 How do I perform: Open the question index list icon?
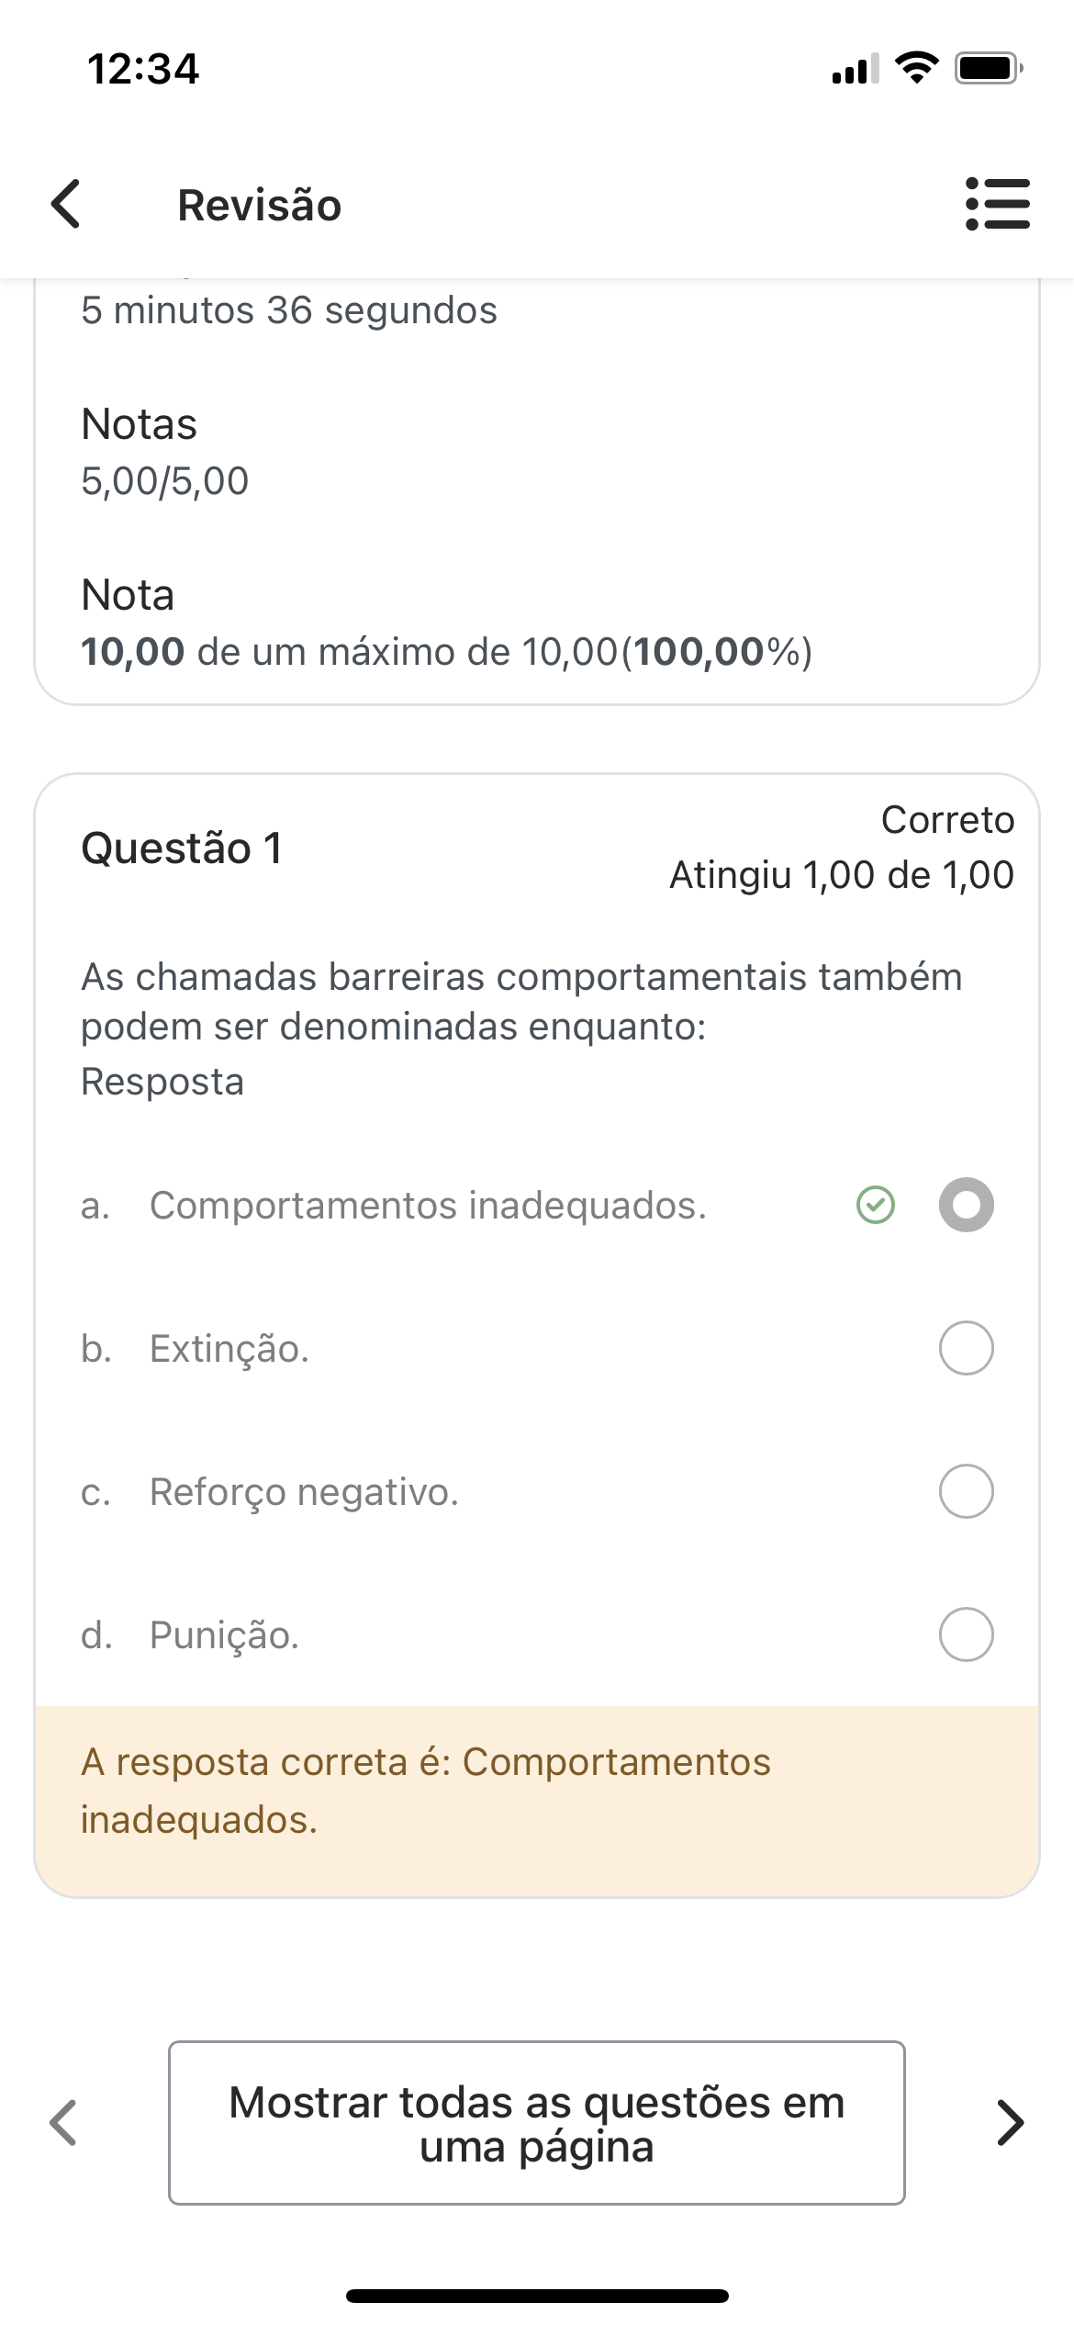998,204
